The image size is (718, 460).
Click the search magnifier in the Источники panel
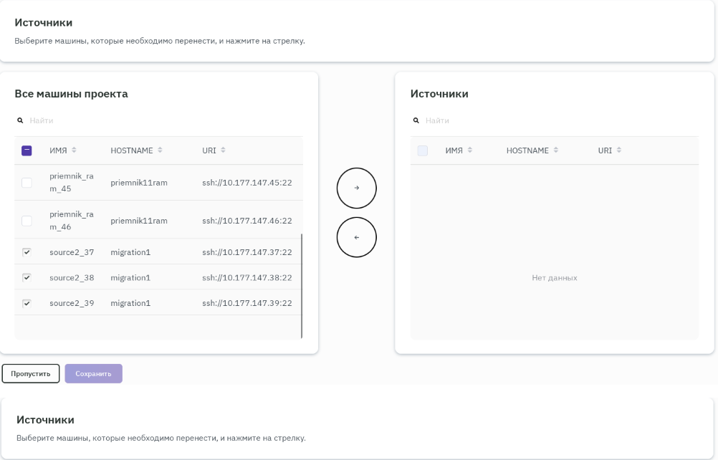click(416, 120)
